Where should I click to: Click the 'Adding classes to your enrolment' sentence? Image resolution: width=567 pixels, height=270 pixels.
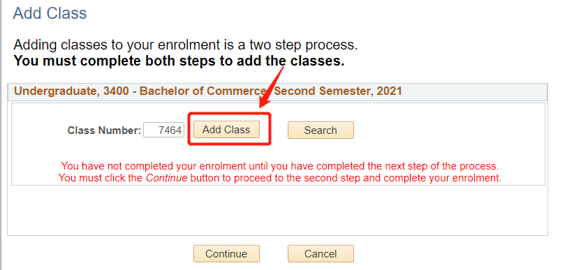(x=186, y=45)
